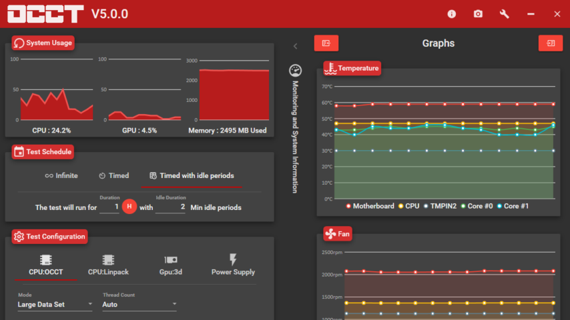The image size is (570, 320).
Task: Select Timed with idle periods tab
Action: point(192,176)
